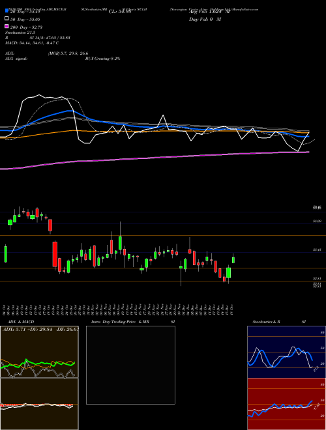326x430 pixels.
Task: Open the red RSI chart panel
Action: (x=286, y=404)
